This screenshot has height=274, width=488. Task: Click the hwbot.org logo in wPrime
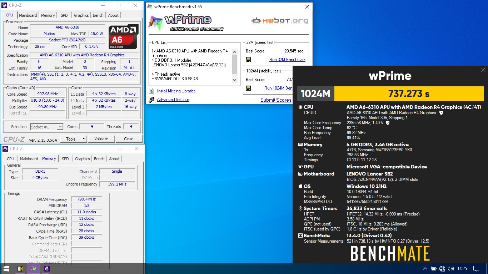280,21
